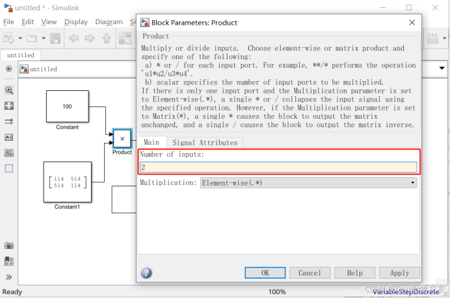Click the Hide/Show Model Browser arrow icon
The image size is (450, 298).
[8, 69]
